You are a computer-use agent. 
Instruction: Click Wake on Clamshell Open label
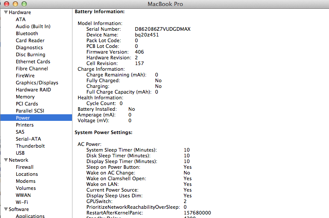(x=116, y=178)
